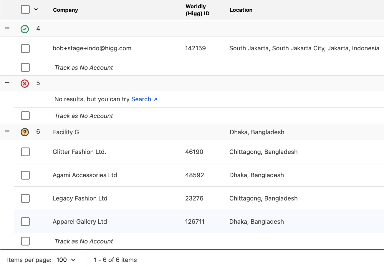Click the green verified status icon for group 4
The image size is (384, 267).
tap(25, 29)
